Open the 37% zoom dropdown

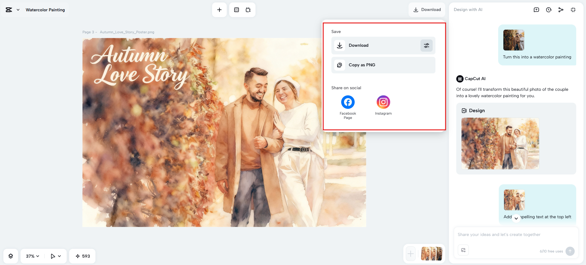[32, 256]
